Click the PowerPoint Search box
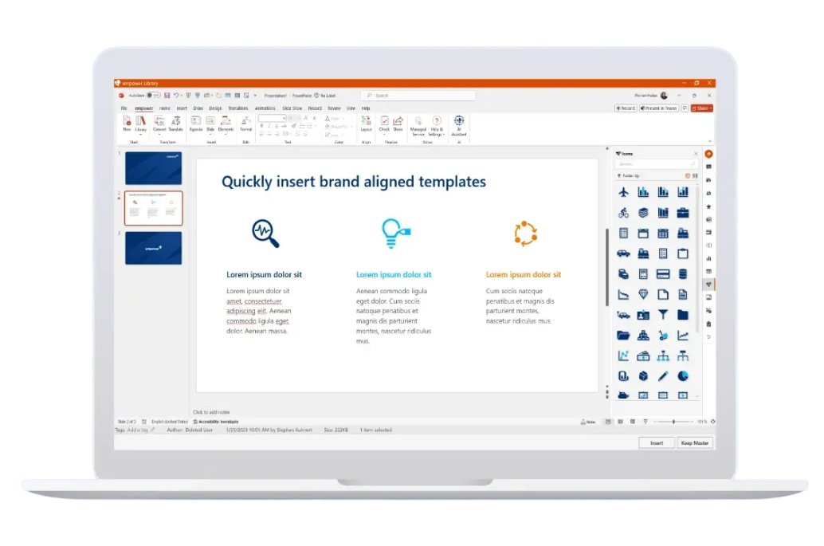Image resolution: width=824 pixels, height=546 pixels. (x=418, y=96)
